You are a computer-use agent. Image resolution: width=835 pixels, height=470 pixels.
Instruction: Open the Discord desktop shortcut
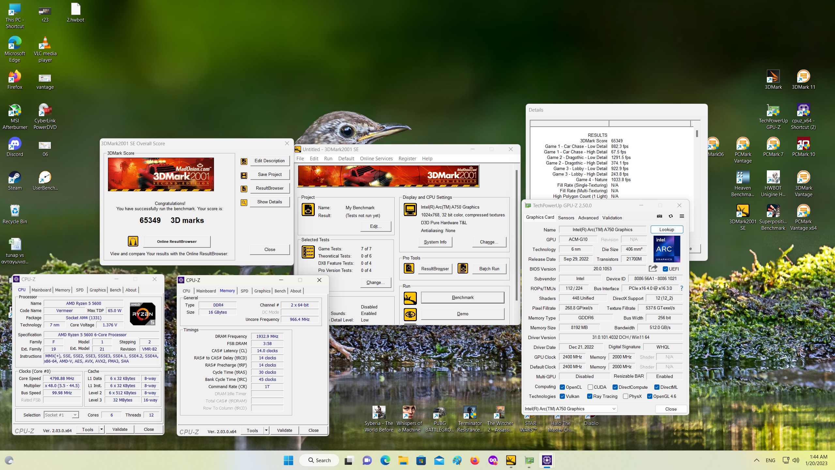click(15, 147)
